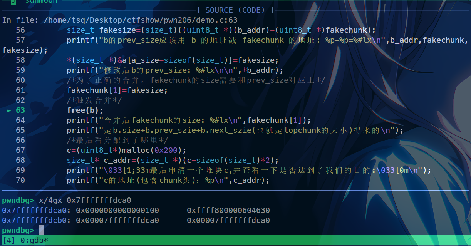Click the memory address label "0x7fffffffdcb0:"
This screenshot has height=246, width=471.
[37, 221]
